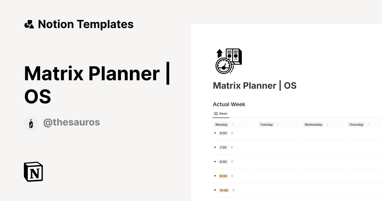Collapse the 8:00 time row

coord(215,162)
